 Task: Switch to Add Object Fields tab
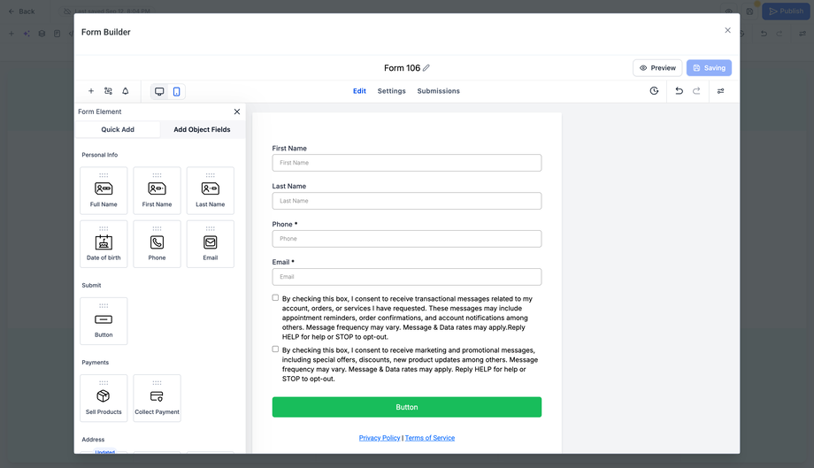202,129
